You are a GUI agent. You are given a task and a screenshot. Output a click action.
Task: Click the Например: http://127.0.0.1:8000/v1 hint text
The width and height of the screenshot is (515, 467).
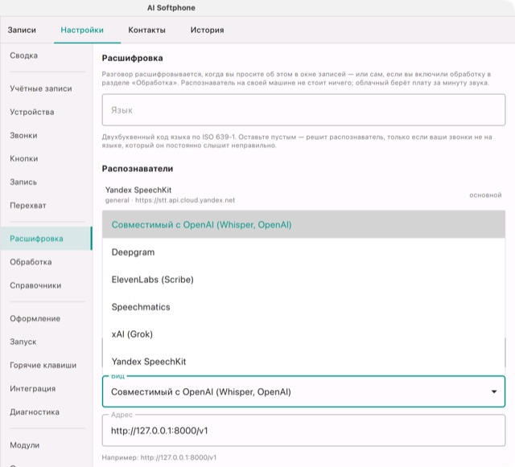click(159, 457)
